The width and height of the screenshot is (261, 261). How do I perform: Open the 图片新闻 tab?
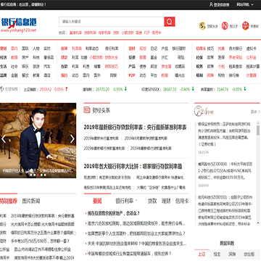(x=31, y=201)
